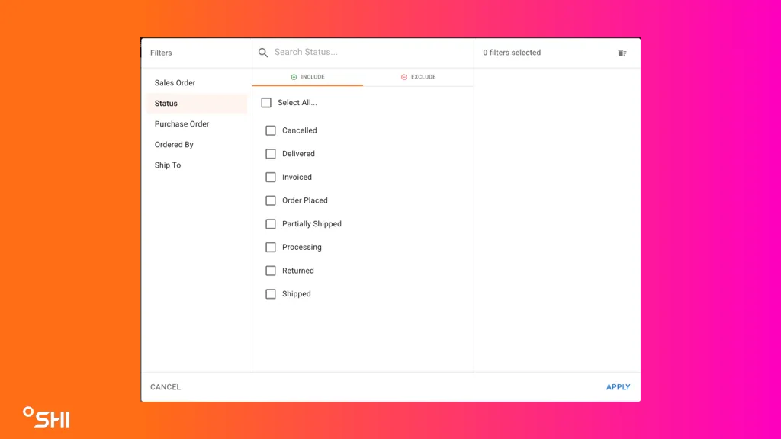The width and height of the screenshot is (781, 439).
Task: Open the Purchase Order filter category
Action: (x=197, y=124)
